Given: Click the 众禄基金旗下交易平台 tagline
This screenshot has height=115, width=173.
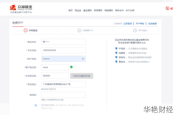Looking at the screenshot, I should pos(21,12).
